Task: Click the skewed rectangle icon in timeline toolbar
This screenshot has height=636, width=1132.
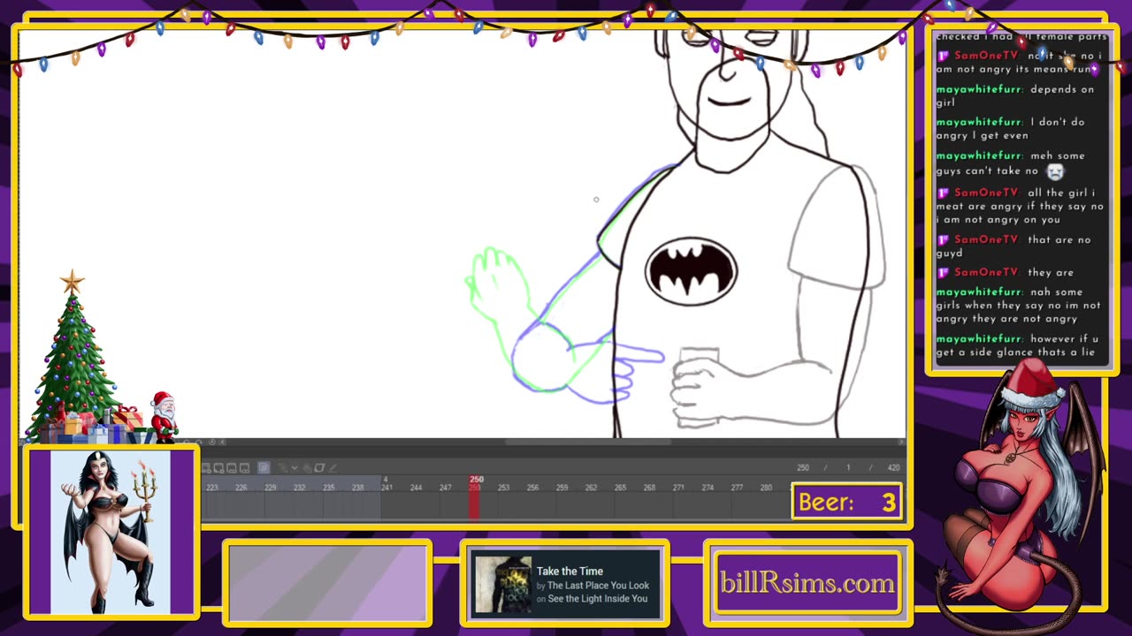Action: pos(319,468)
